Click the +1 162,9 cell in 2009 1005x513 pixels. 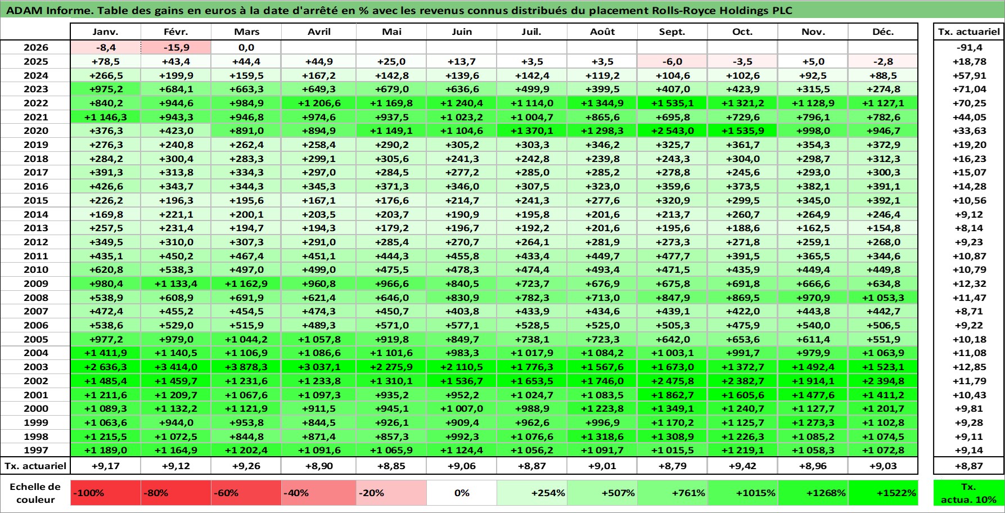point(246,283)
